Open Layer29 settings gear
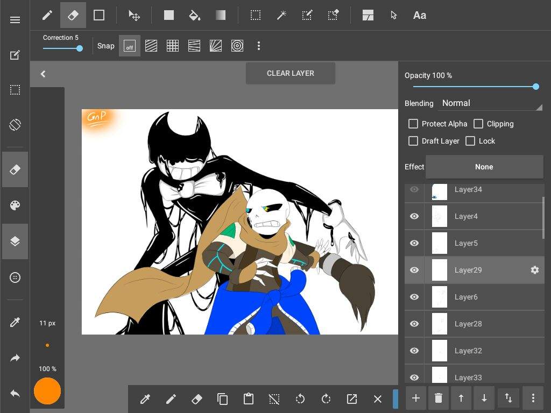The image size is (551, 413). [534, 270]
